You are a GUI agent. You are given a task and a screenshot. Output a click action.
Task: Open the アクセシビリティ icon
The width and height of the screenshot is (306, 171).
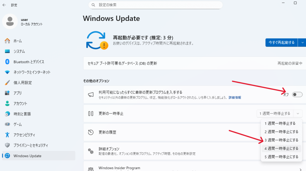[x=7, y=135]
